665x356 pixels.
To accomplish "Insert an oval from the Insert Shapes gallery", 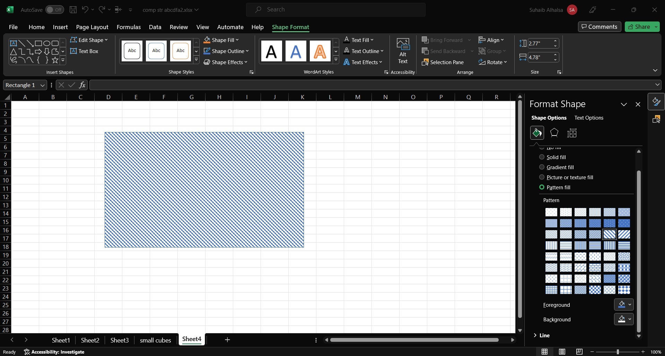I will point(47,43).
